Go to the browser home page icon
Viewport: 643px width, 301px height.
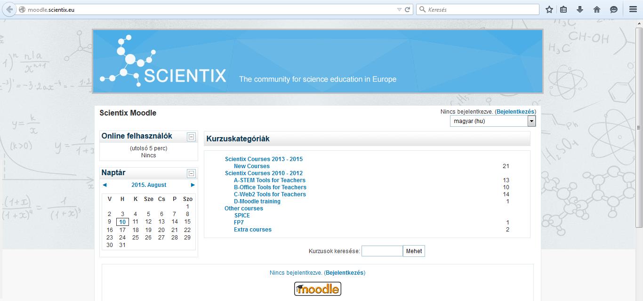click(596, 9)
